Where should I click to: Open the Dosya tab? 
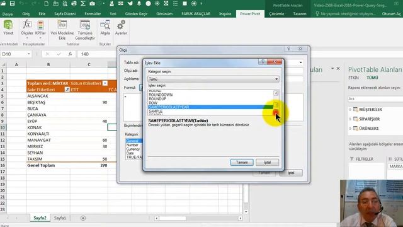8,14
